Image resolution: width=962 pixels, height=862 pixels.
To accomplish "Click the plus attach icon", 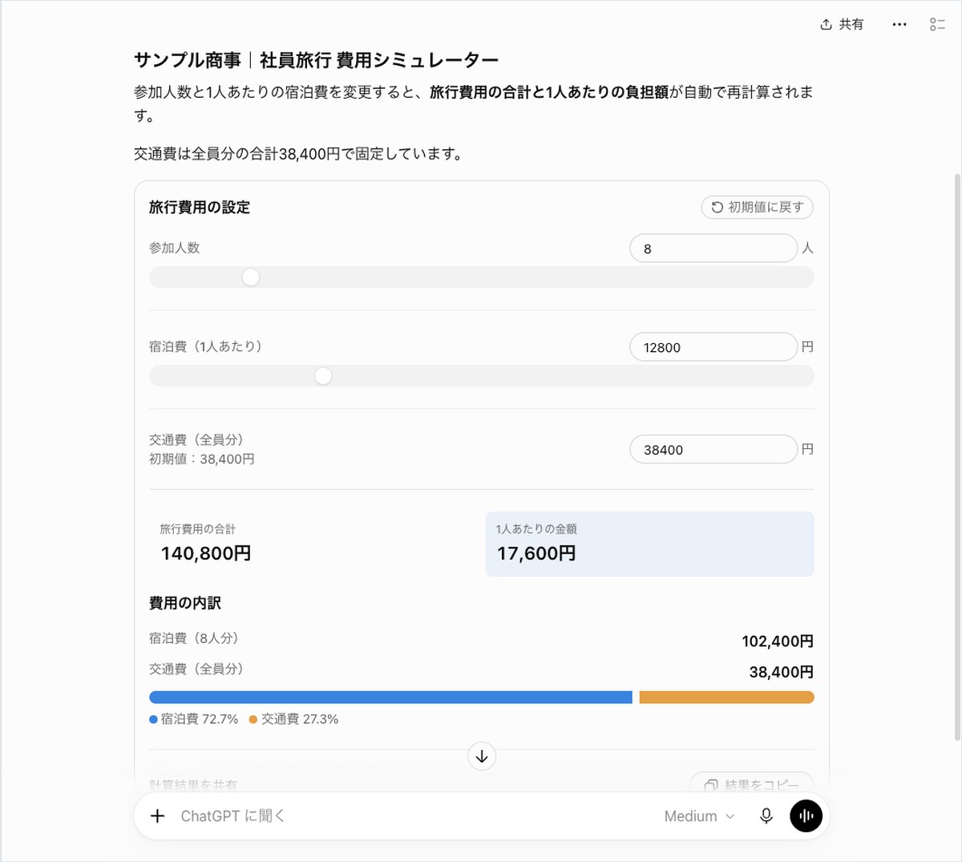I will pyautogui.click(x=158, y=816).
